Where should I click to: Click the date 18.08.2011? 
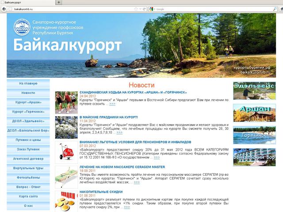pyautogui.click(x=88, y=171)
